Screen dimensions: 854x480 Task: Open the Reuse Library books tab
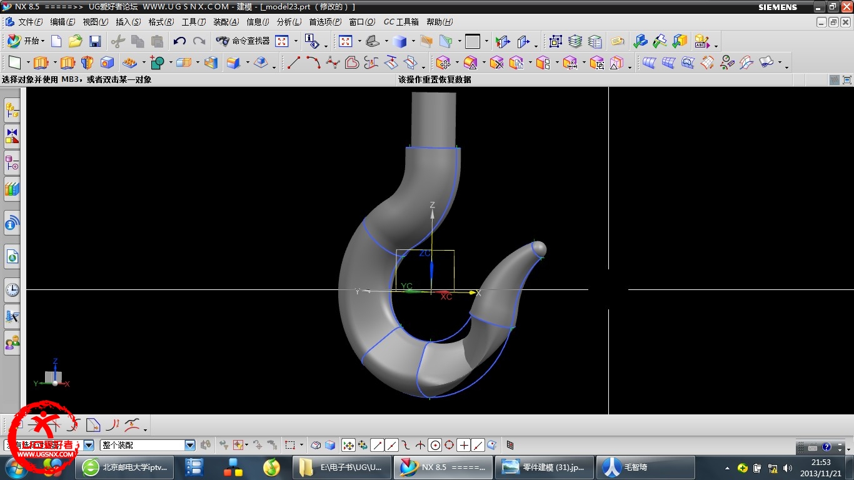(x=12, y=189)
